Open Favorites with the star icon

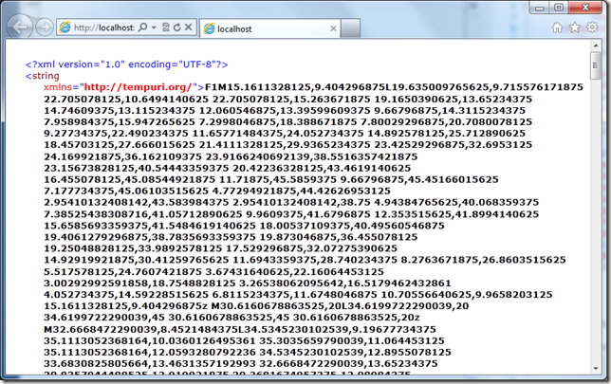(x=575, y=27)
